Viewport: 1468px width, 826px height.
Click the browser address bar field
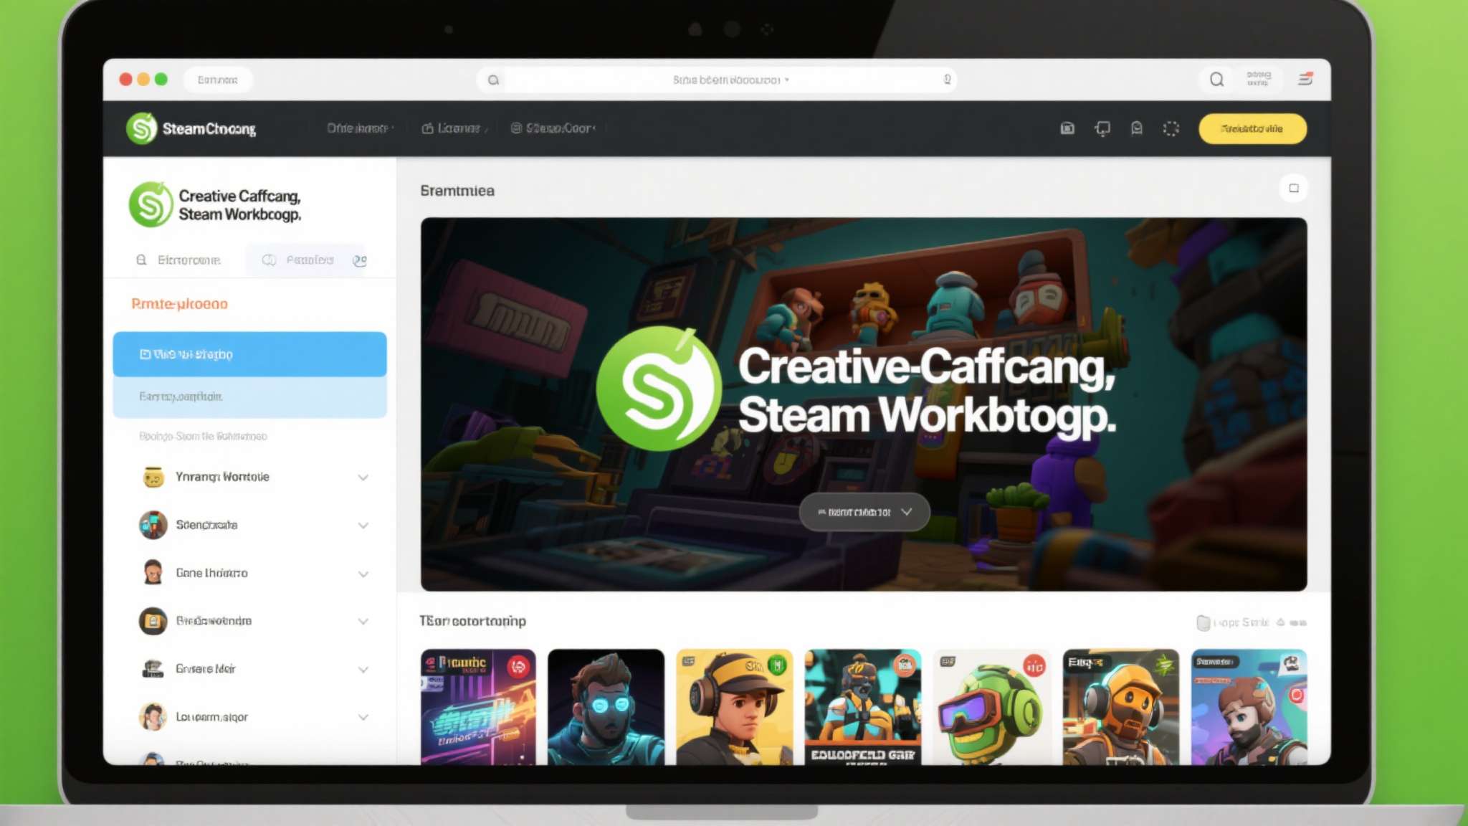click(717, 80)
